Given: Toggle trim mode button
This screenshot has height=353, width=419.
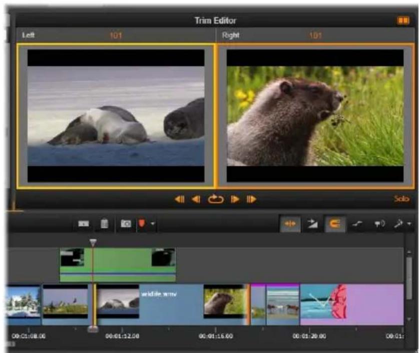Looking at the screenshot, I should [x=290, y=223].
